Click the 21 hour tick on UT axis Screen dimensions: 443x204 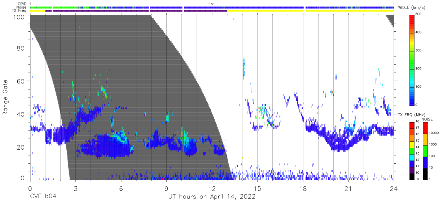tap(348, 188)
